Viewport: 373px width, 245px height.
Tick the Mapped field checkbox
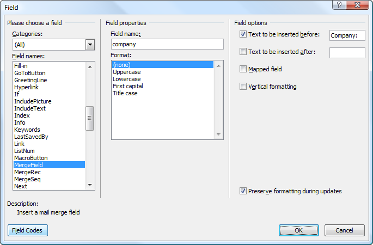pyautogui.click(x=243, y=69)
